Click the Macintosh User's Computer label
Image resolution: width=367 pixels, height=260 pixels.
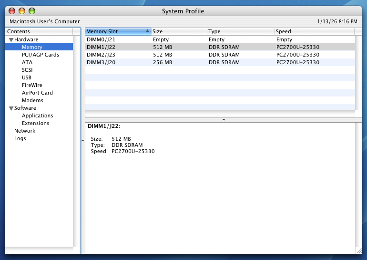[44, 21]
